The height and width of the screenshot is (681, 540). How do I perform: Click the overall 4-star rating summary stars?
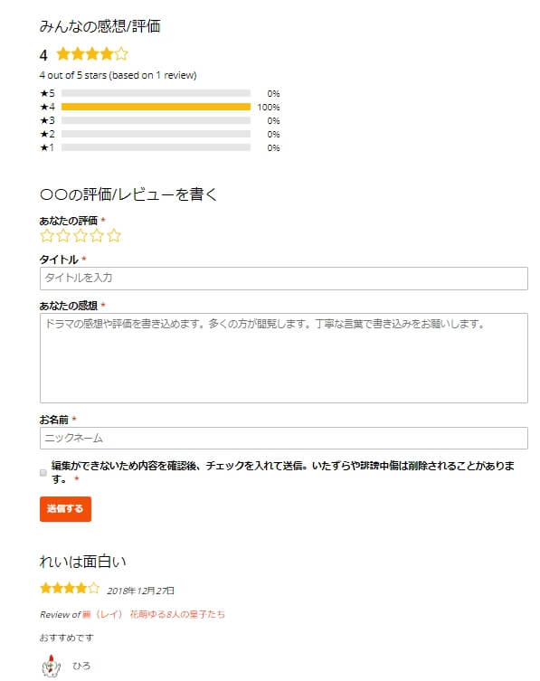[92, 54]
